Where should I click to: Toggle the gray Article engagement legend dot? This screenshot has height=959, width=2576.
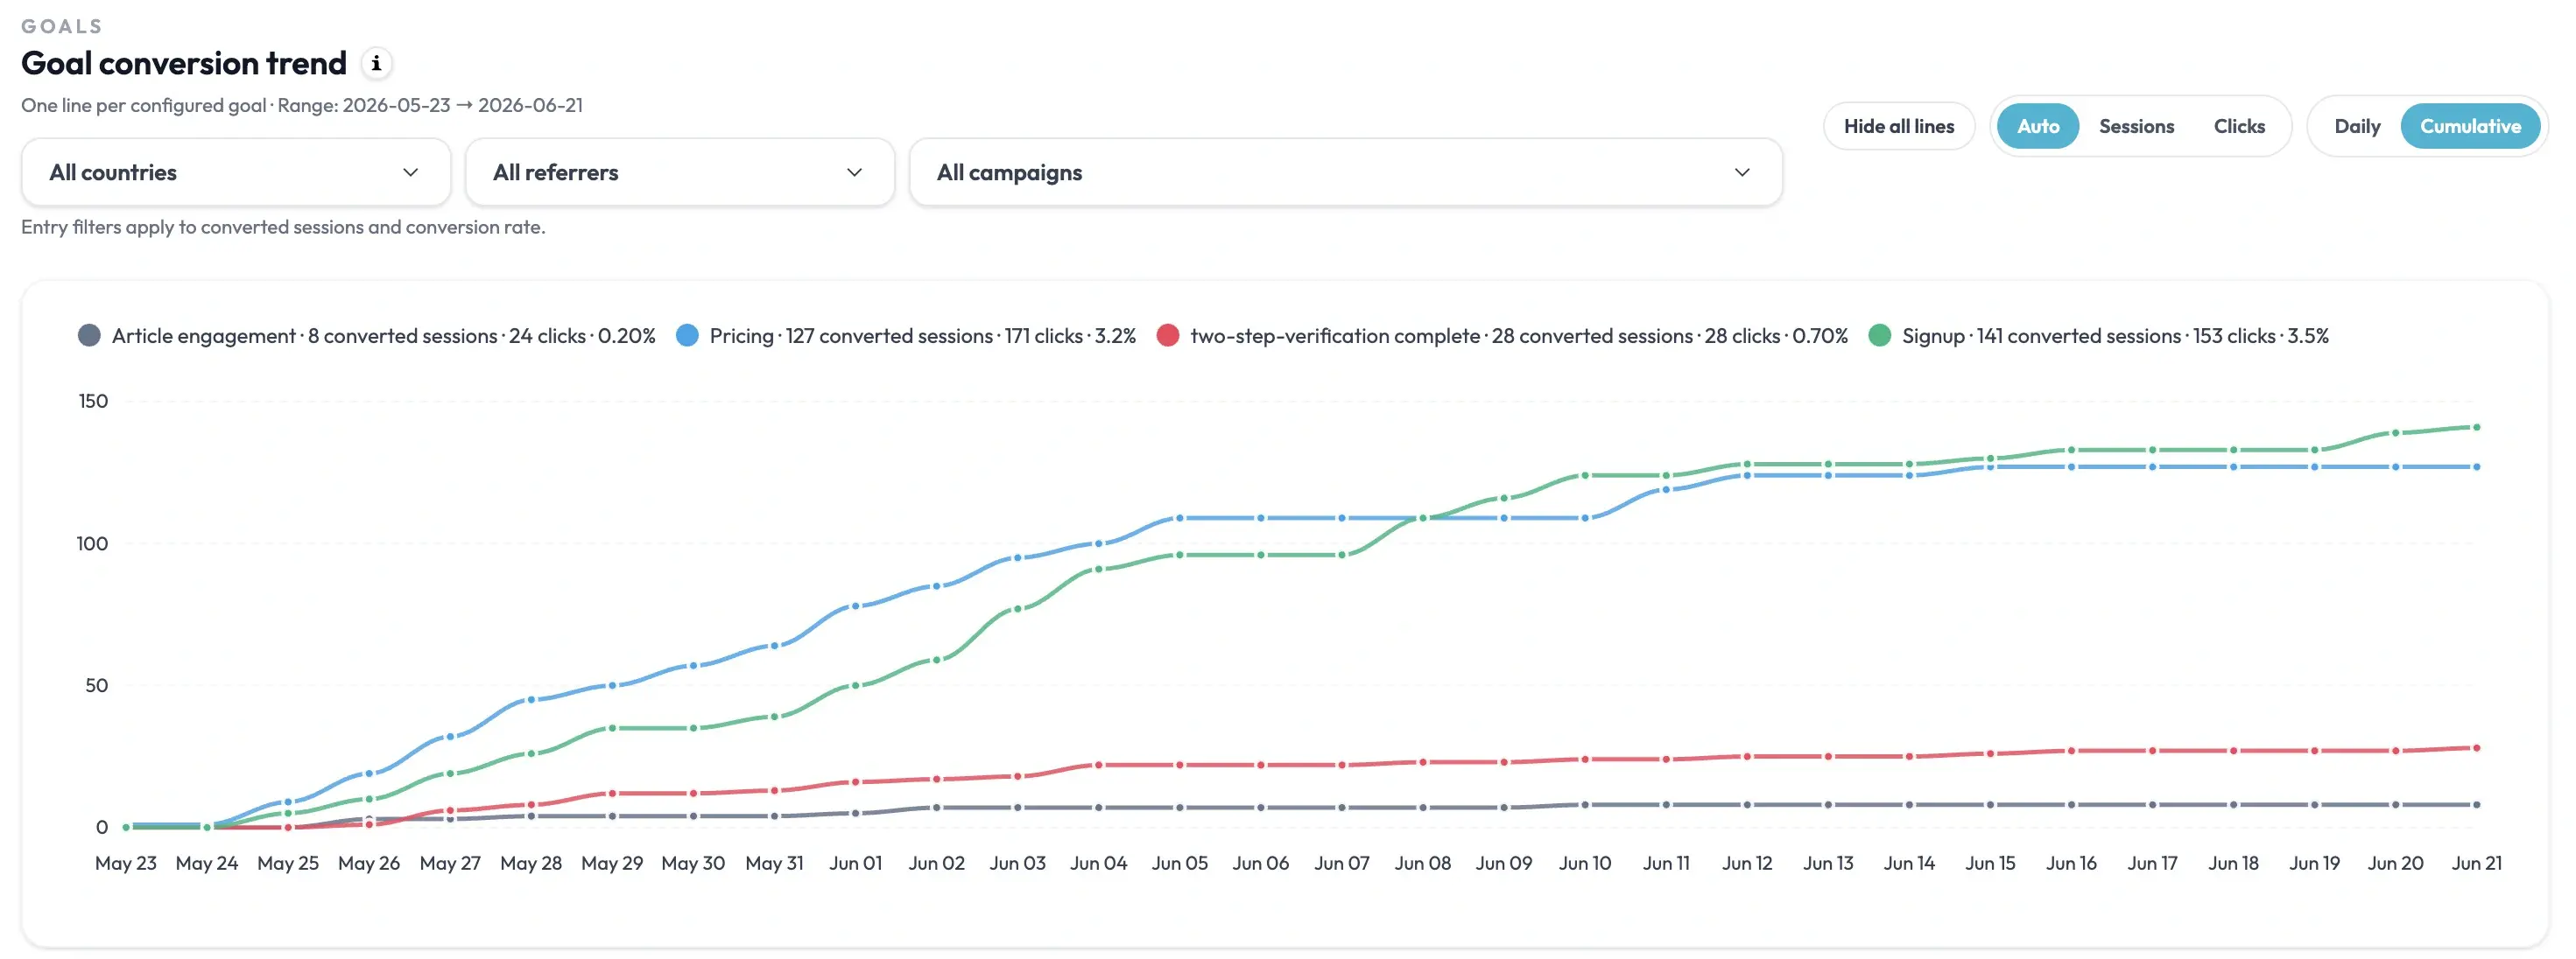point(89,336)
